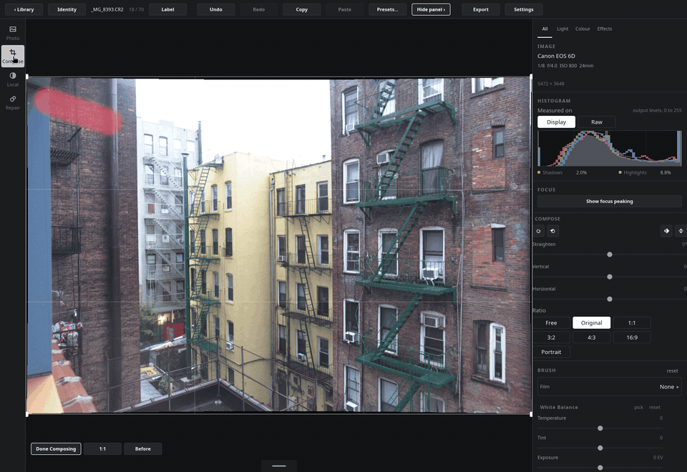Open the Presets menu
Viewport: 687px width, 472px height.
click(387, 9)
